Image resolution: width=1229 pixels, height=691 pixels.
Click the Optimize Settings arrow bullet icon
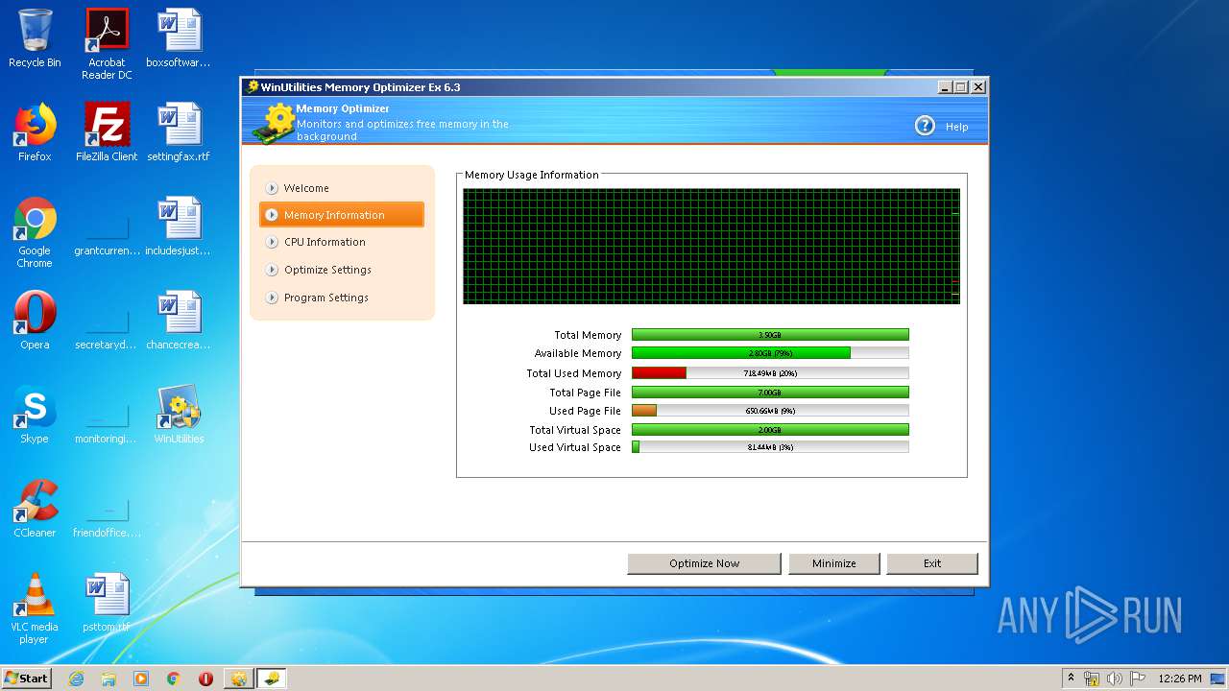pyautogui.click(x=272, y=270)
